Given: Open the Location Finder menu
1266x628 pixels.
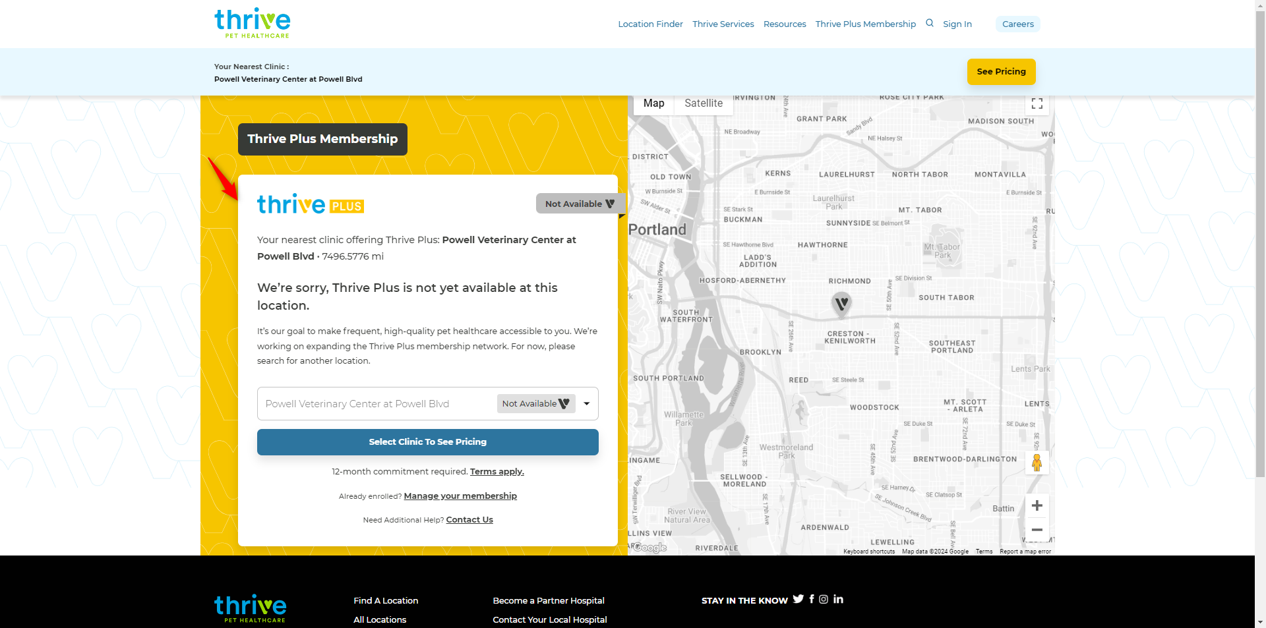Looking at the screenshot, I should pos(650,24).
